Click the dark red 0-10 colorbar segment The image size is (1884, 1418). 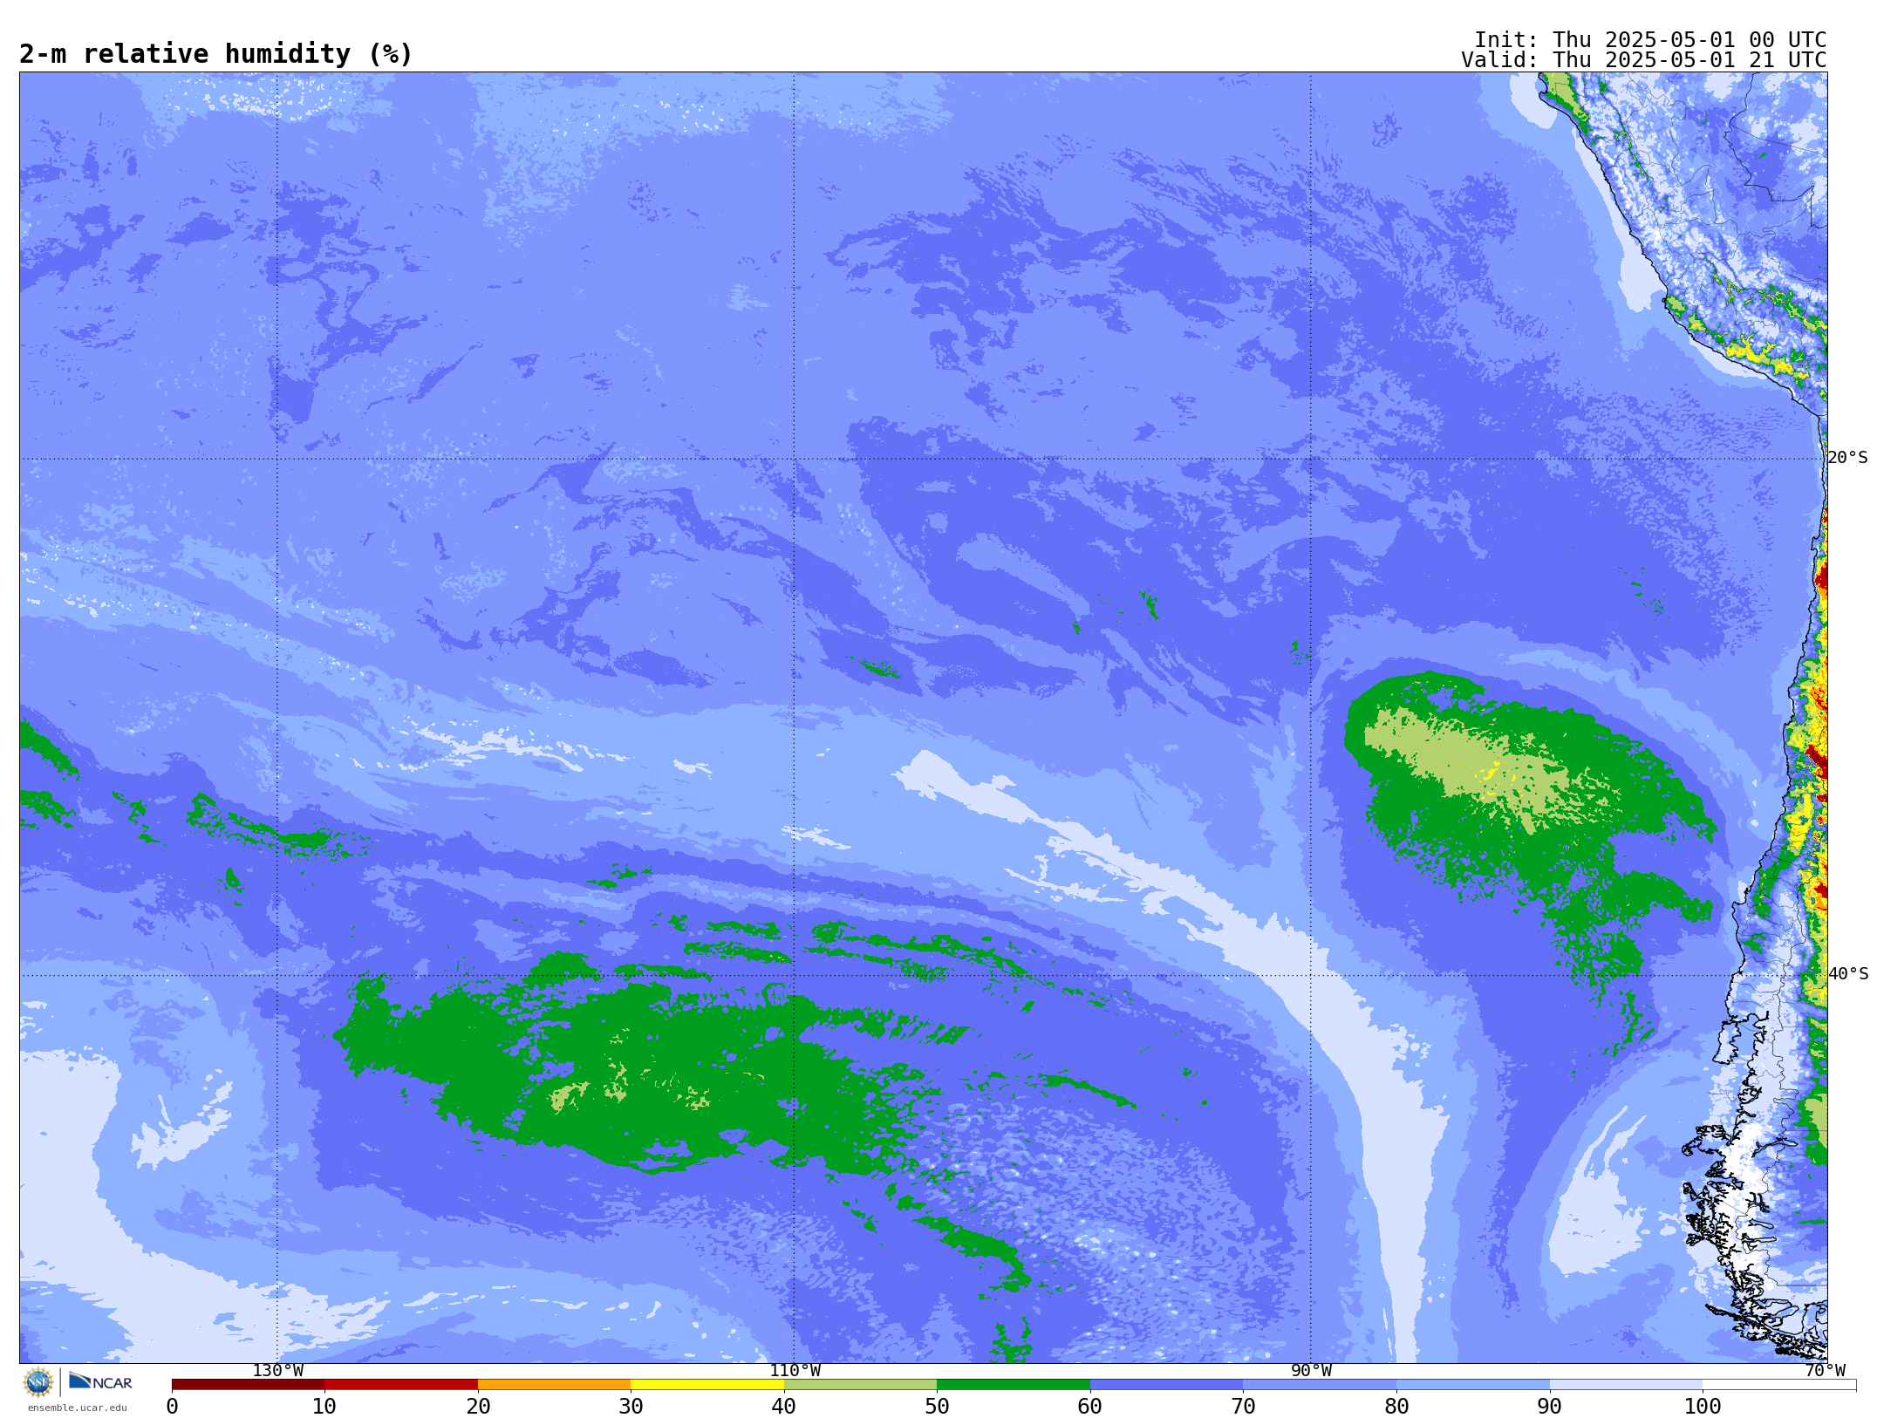pyautogui.click(x=248, y=1385)
